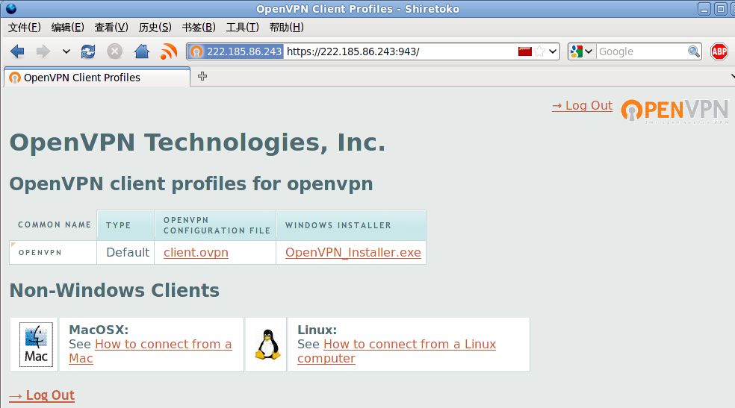Bookmark this page with the star icon
Viewport: 735px width, 408px height.
(539, 51)
